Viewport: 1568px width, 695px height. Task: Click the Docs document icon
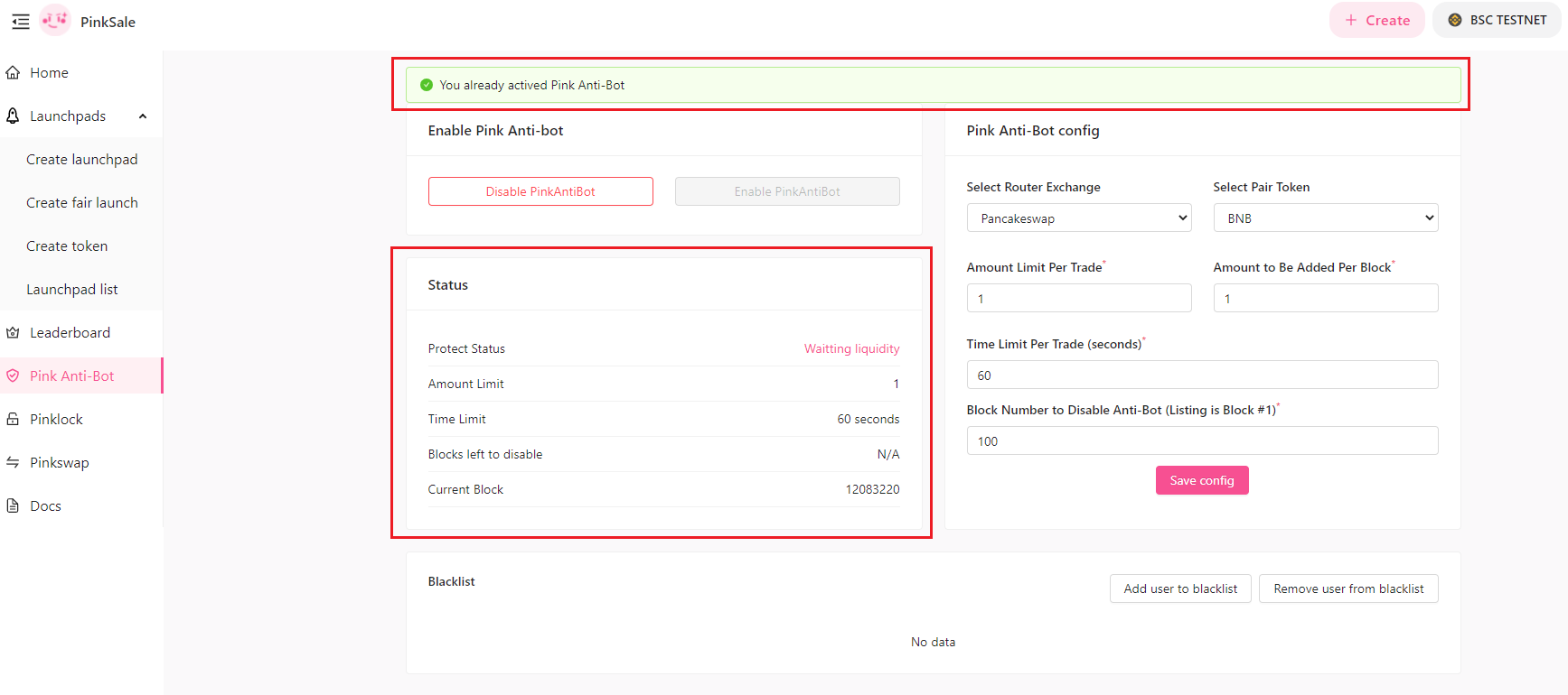(x=13, y=505)
